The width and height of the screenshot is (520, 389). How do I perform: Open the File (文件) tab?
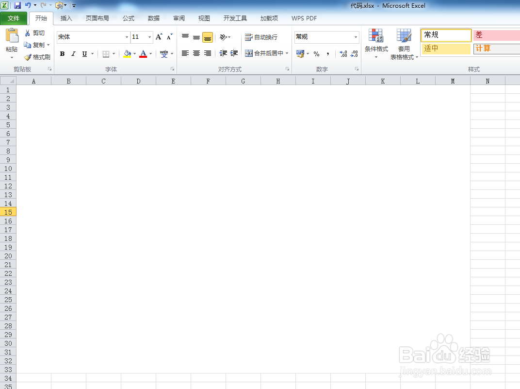coord(14,18)
